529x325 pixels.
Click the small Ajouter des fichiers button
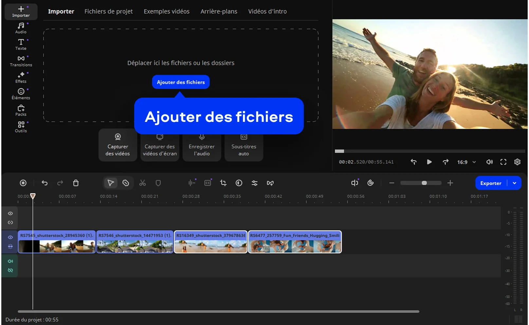click(x=181, y=82)
